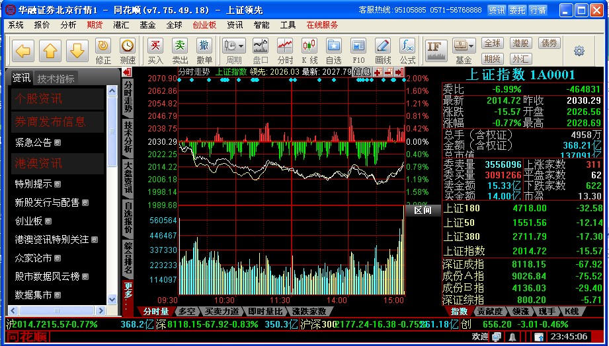The width and height of the screenshot is (609, 346).
Task: Switch to the 多空 chart tab
Action: pos(186,311)
